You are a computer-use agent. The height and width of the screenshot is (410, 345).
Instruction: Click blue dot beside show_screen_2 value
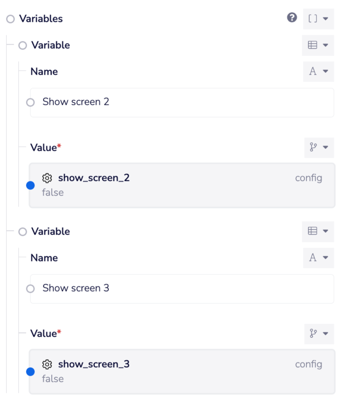[x=30, y=186]
